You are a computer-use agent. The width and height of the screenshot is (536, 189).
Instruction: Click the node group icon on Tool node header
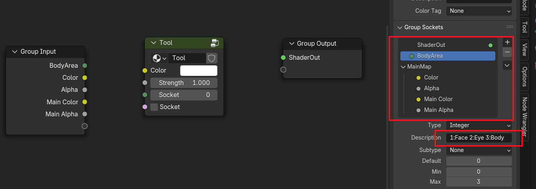(x=214, y=43)
